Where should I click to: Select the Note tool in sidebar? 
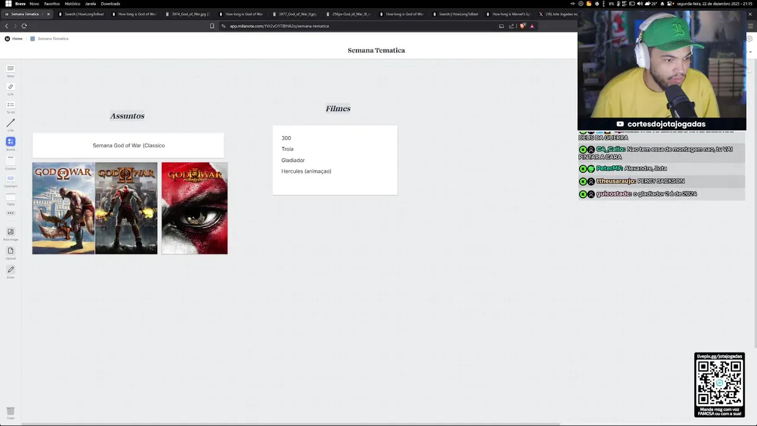pos(11,70)
